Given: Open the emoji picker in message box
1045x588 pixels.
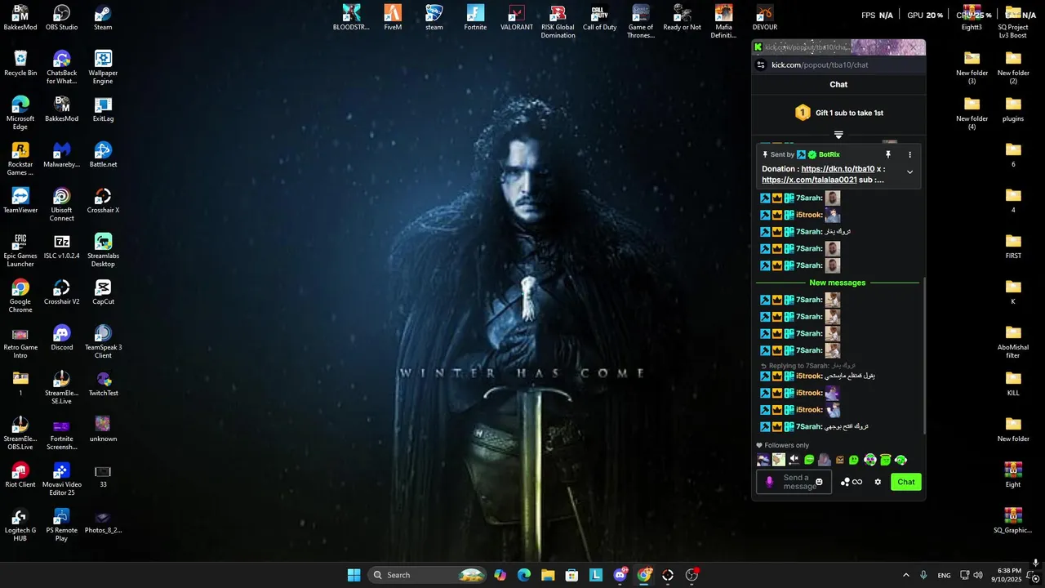Looking at the screenshot, I should click(x=819, y=482).
